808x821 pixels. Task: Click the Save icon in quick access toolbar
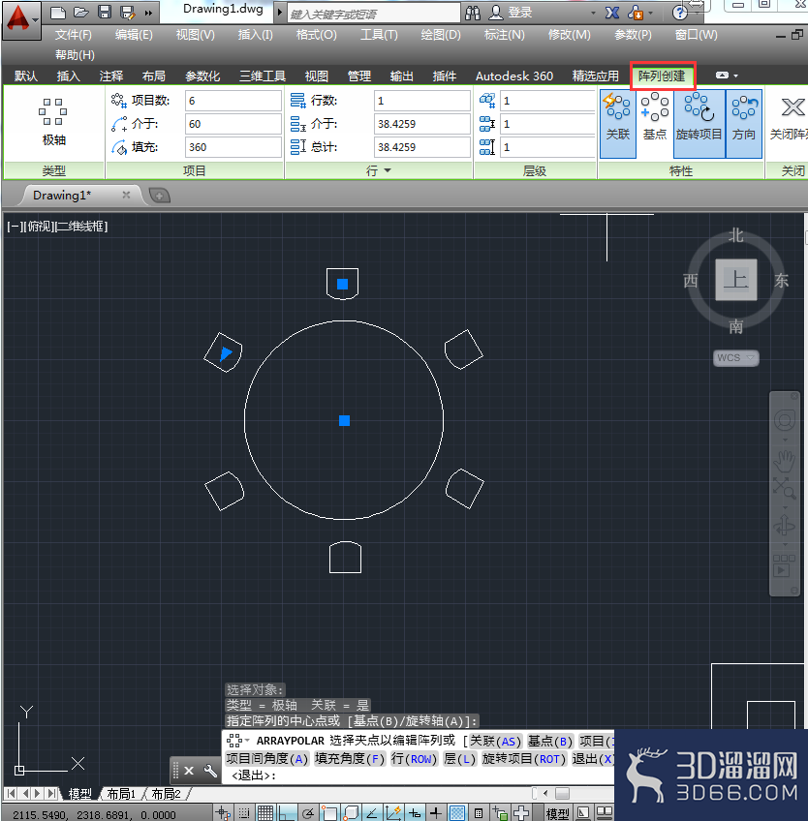105,12
